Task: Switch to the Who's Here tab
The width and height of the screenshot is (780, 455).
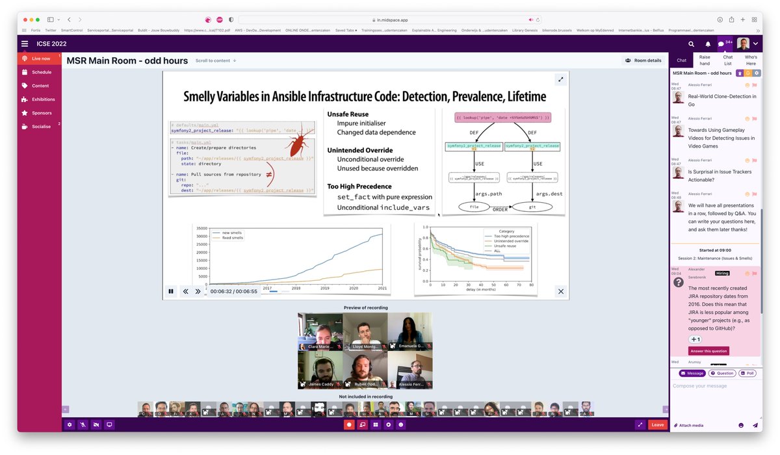Action: (751, 60)
